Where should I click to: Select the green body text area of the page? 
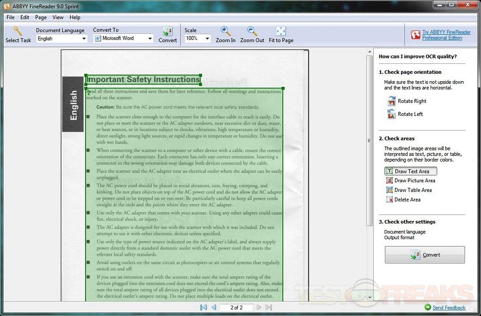pos(184,195)
